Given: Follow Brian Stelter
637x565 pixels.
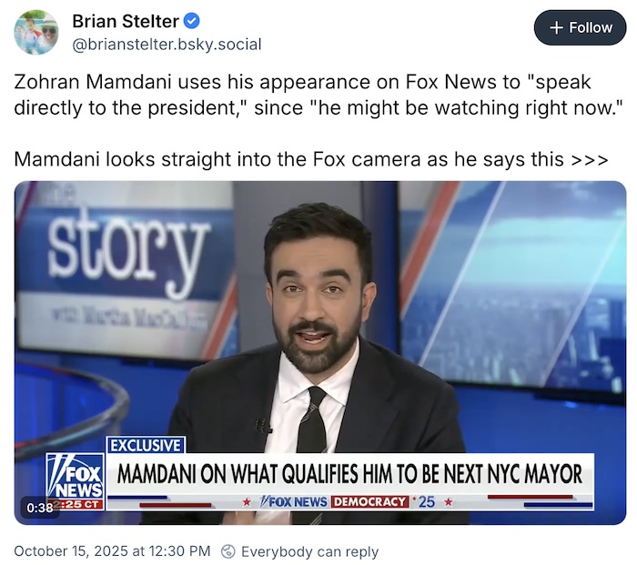Looking at the screenshot, I should pyautogui.click(x=581, y=27).
